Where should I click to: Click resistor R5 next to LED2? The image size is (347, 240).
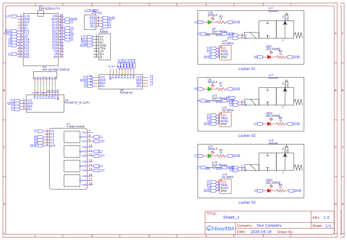click(281, 124)
